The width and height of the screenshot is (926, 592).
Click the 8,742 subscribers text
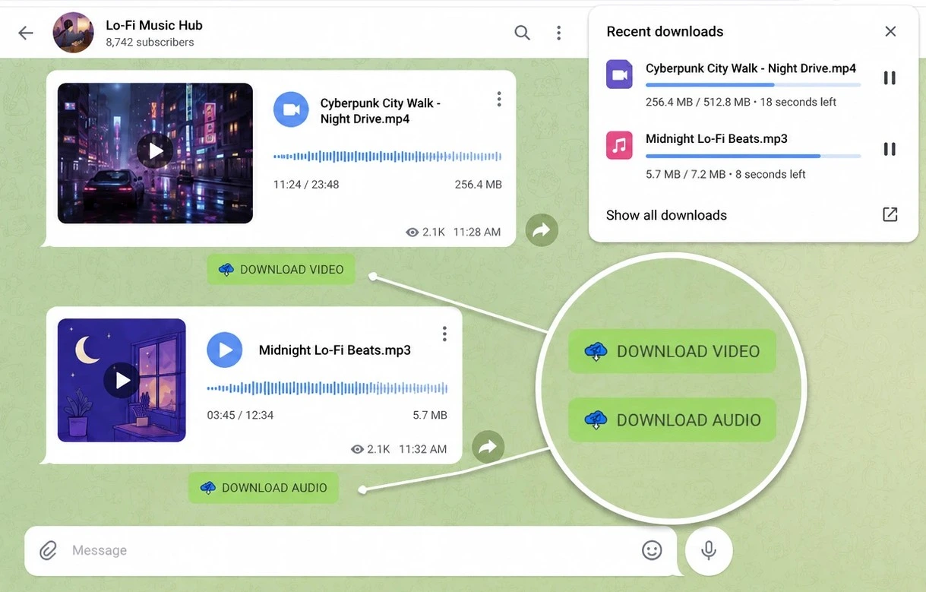click(150, 43)
